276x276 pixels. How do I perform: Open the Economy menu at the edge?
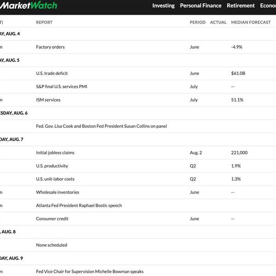pyautogui.click(x=268, y=6)
